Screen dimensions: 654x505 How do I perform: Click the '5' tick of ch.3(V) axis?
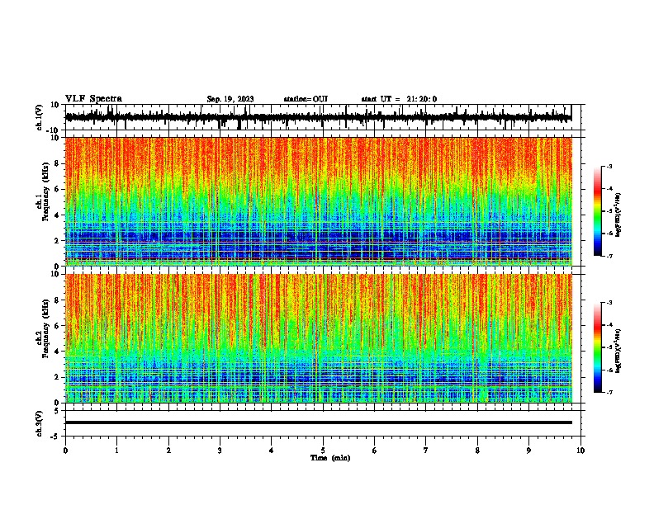[x=57, y=410]
